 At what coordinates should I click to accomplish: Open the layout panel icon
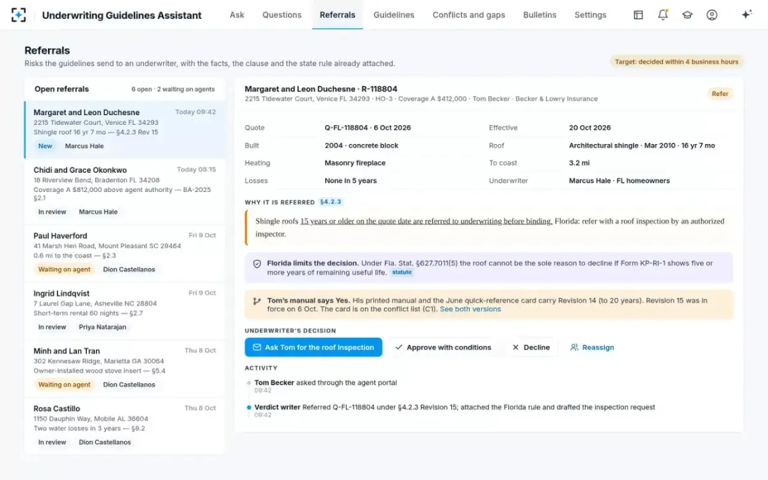(638, 15)
